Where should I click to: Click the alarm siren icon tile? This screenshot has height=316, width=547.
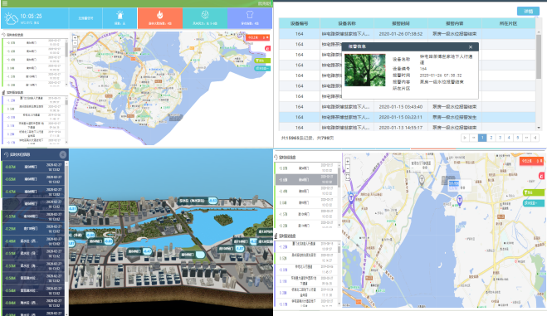point(120,18)
